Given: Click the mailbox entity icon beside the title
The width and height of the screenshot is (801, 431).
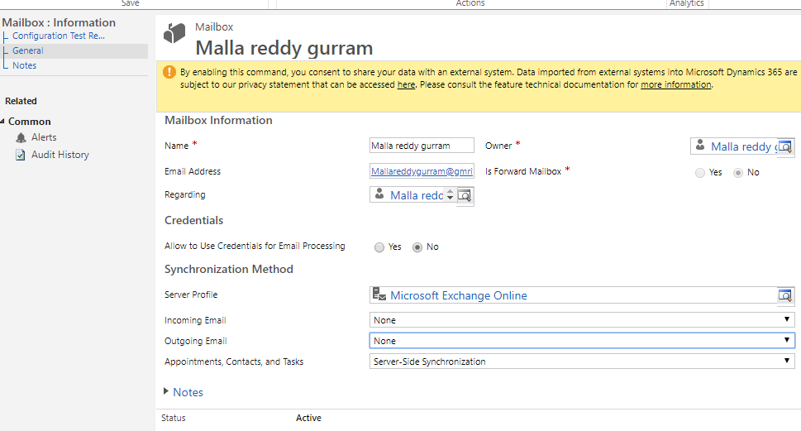Looking at the screenshot, I should (x=174, y=33).
